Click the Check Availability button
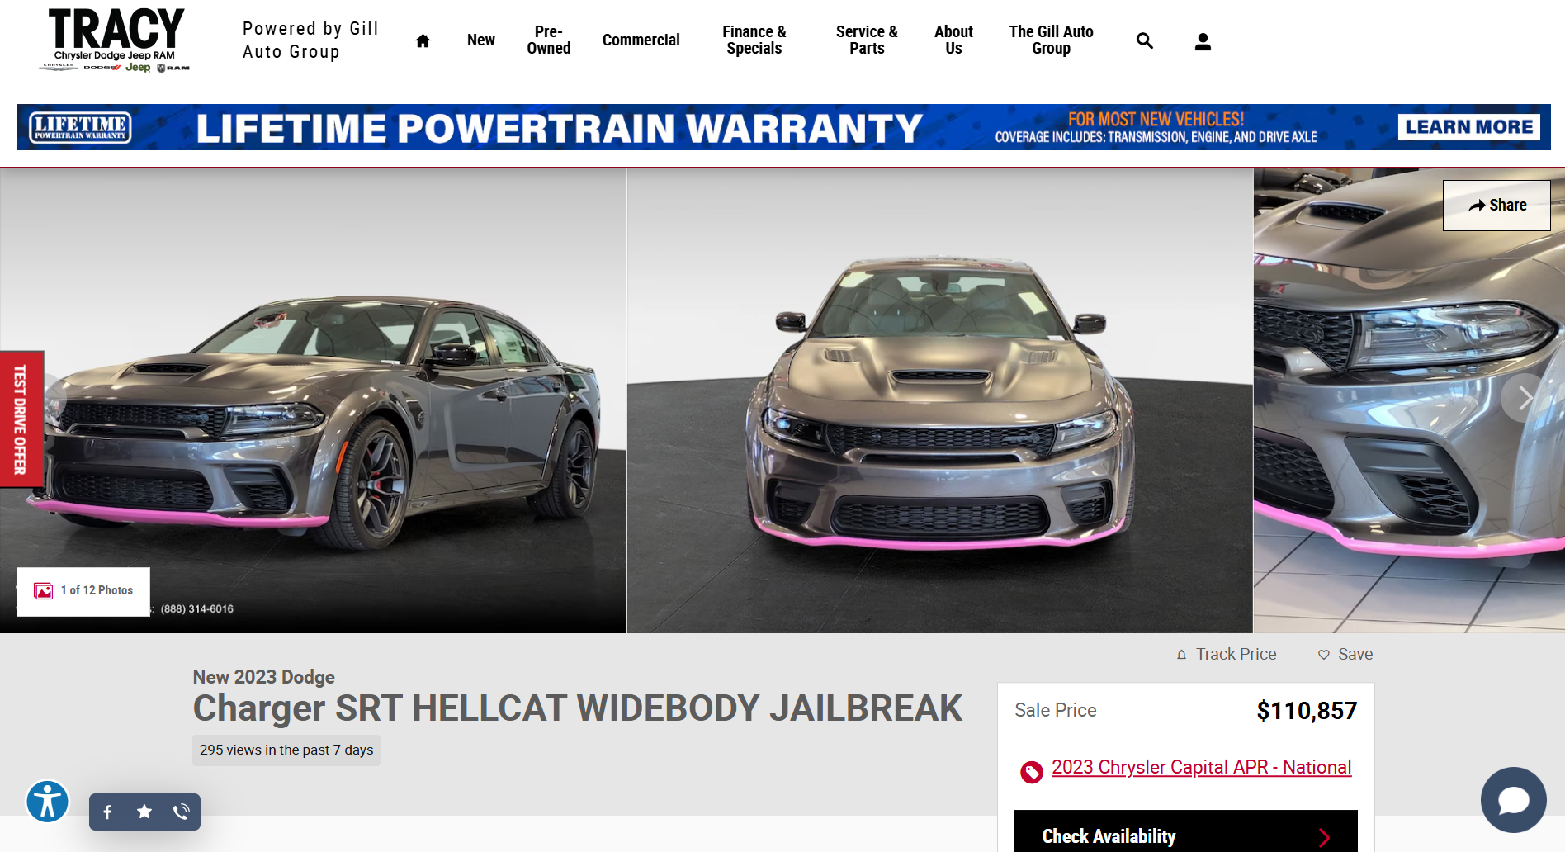This screenshot has height=852, width=1565. click(1185, 831)
